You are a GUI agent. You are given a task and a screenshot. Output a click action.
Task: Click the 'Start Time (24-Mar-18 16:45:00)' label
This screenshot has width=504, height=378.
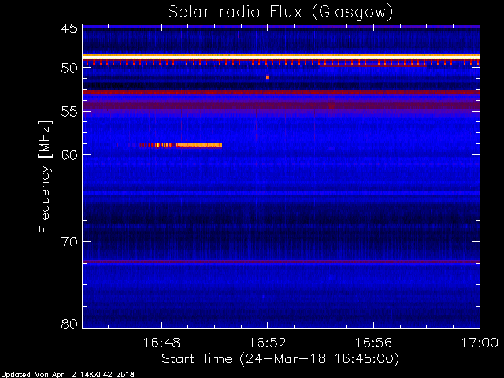[x=280, y=359]
